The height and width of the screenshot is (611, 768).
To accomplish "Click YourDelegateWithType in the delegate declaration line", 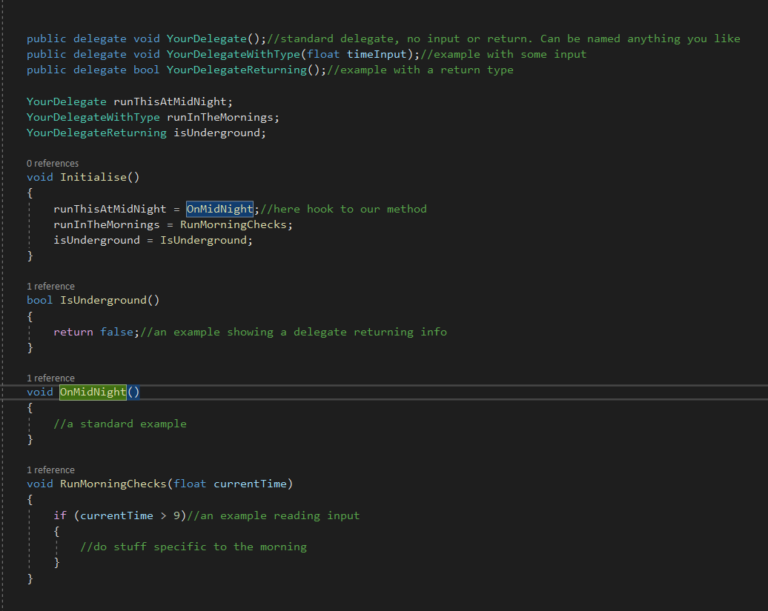I will (233, 54).
